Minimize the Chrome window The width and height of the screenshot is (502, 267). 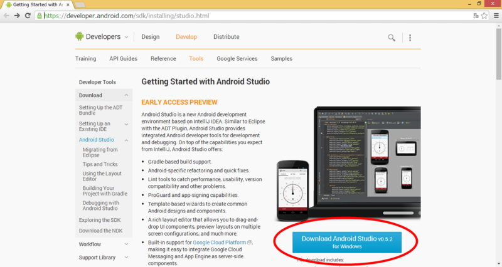469,4
